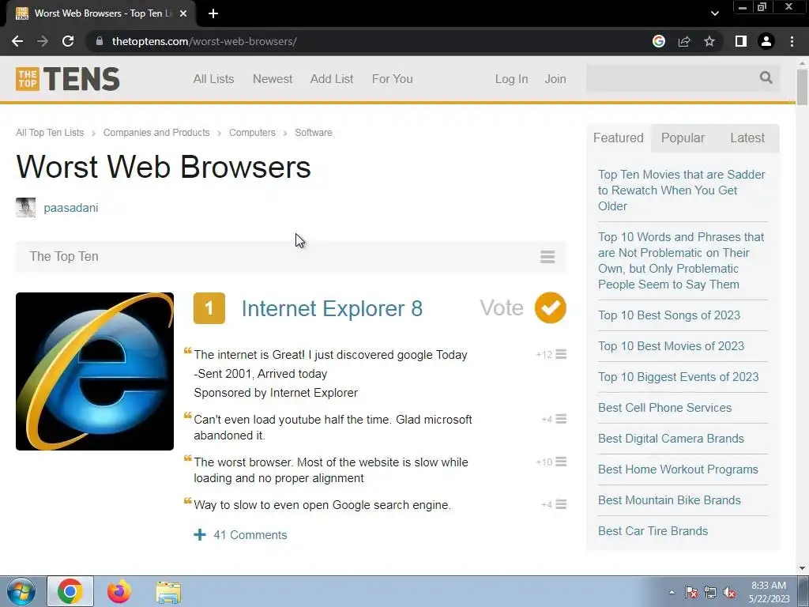Click the scrollbar down arrow
Viewport: 809px width, 607px height.
point(802,568)
